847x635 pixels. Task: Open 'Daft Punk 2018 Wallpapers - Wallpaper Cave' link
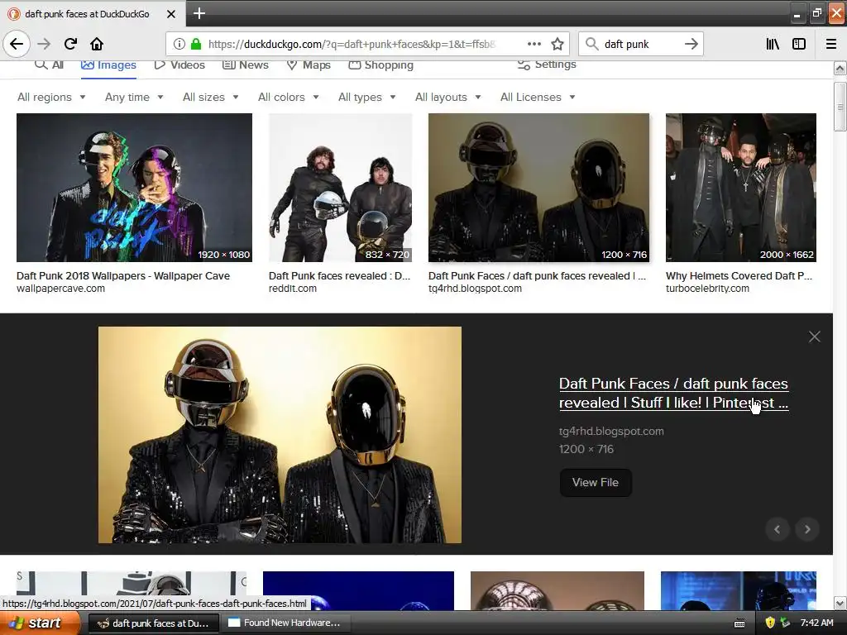pyautogui.click(x=123, y=276)
